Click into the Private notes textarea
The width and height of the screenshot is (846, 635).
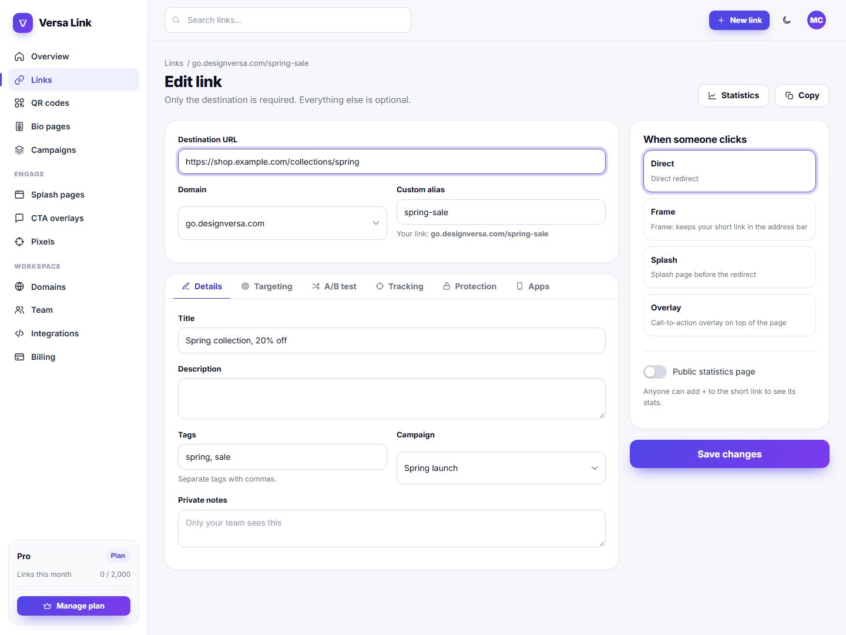coord(392,529)
